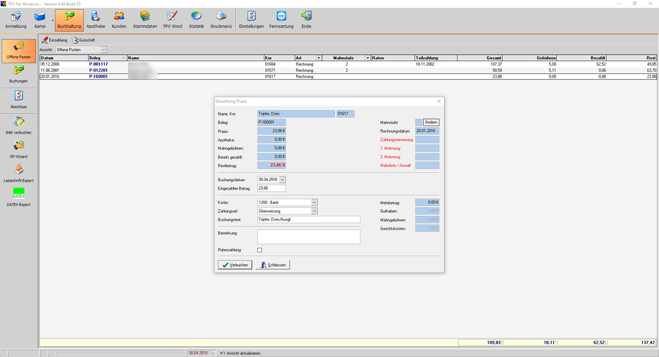Open Lastschrift-Export in sidebar

(19, 173)
